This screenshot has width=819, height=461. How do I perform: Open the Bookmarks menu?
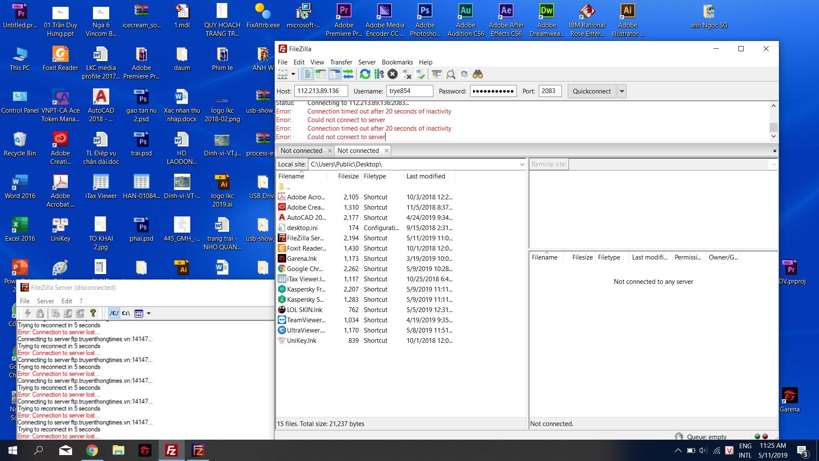397,62
